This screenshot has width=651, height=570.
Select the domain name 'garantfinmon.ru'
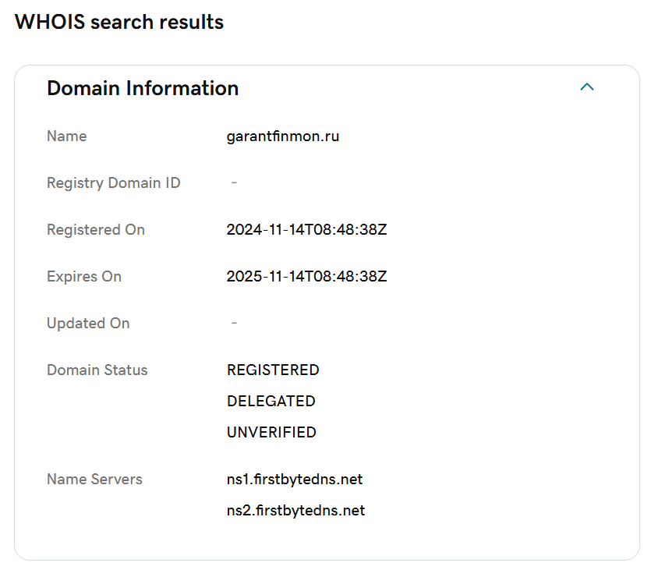point(283,136)
